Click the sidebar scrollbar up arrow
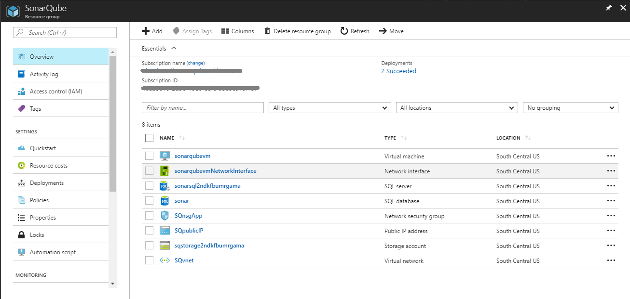This screenshot has width=630, height=299. [x=113, y=51]
